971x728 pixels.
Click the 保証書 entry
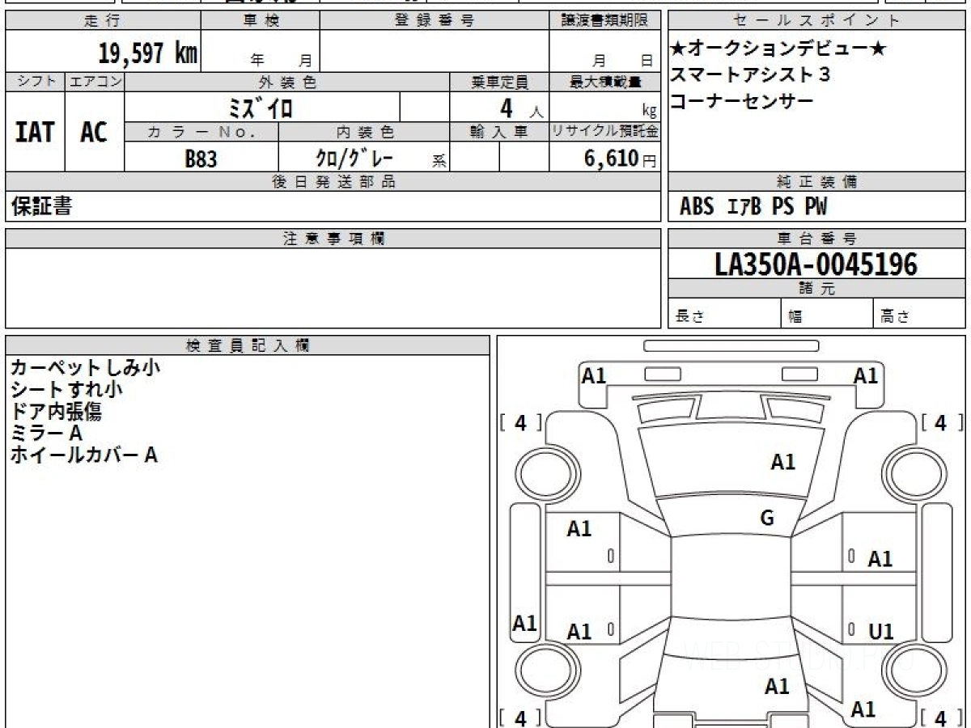41,206
